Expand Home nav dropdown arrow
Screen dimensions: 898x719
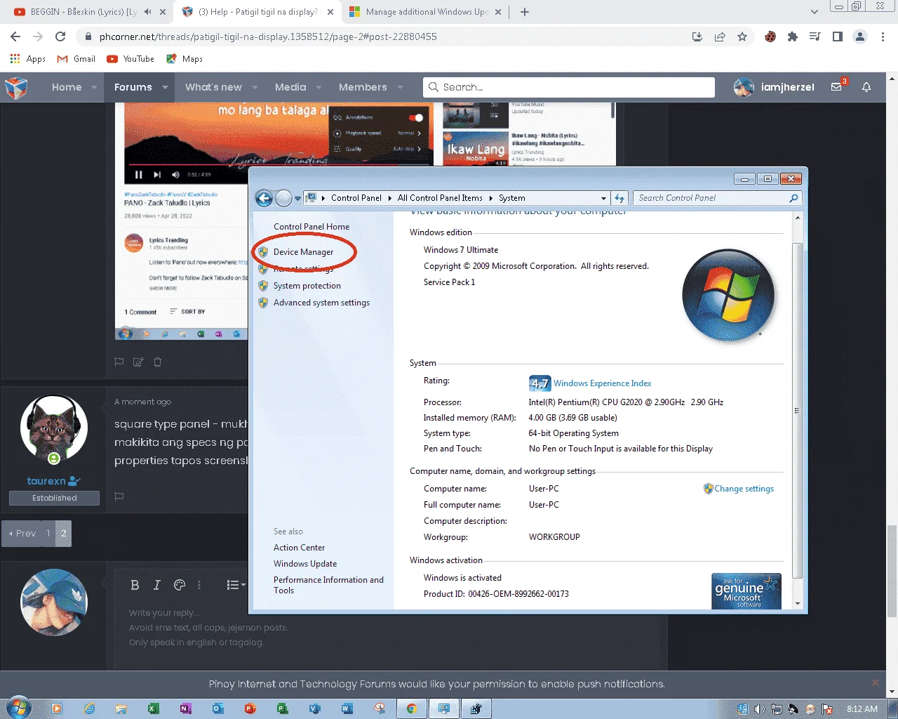[x=95, y=88]
